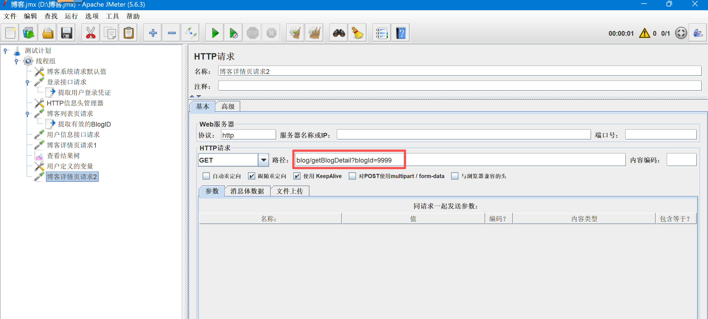
Task: Open the 运行 menu
Action: click(71, 16)
